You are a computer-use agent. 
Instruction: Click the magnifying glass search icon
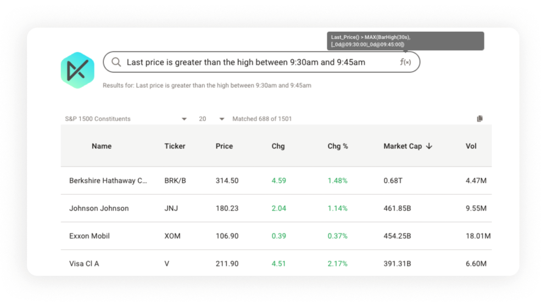click(116, 62)
